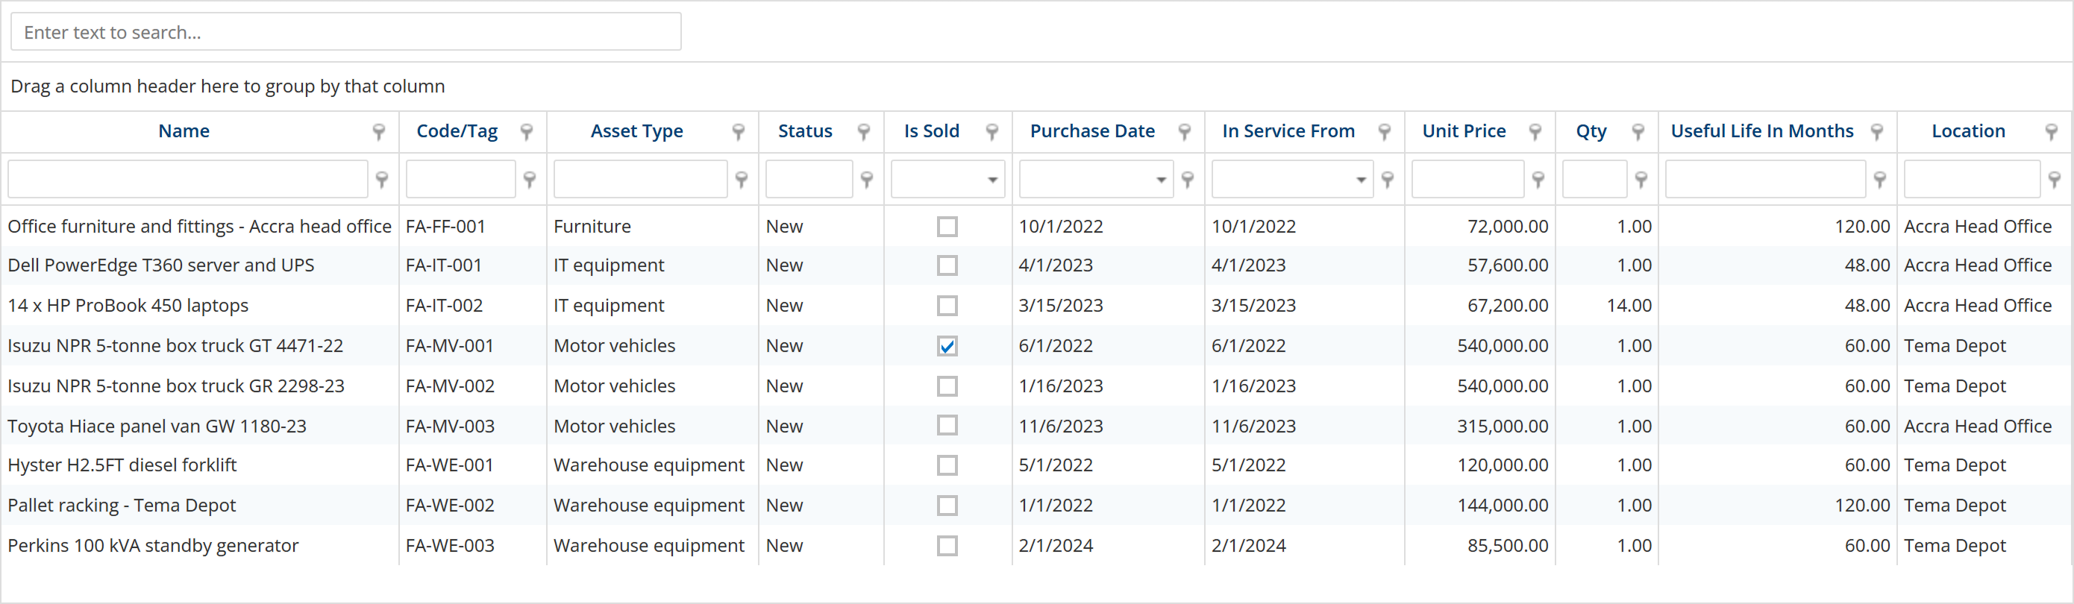Click the Name column filter text field
2074x604 pixels.
(187, 180)
